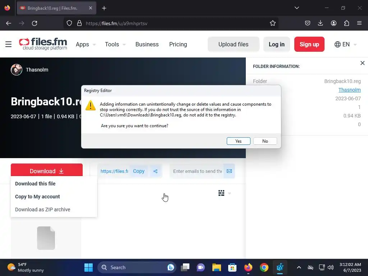The width and height of the screenshot is (368, 276).
Task: Open the weather widget showing 54°F
Action: click(26, 267)
